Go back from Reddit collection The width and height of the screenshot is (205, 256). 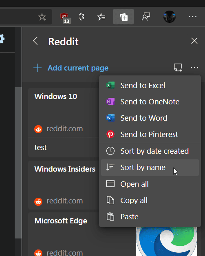tap(35, 41)
